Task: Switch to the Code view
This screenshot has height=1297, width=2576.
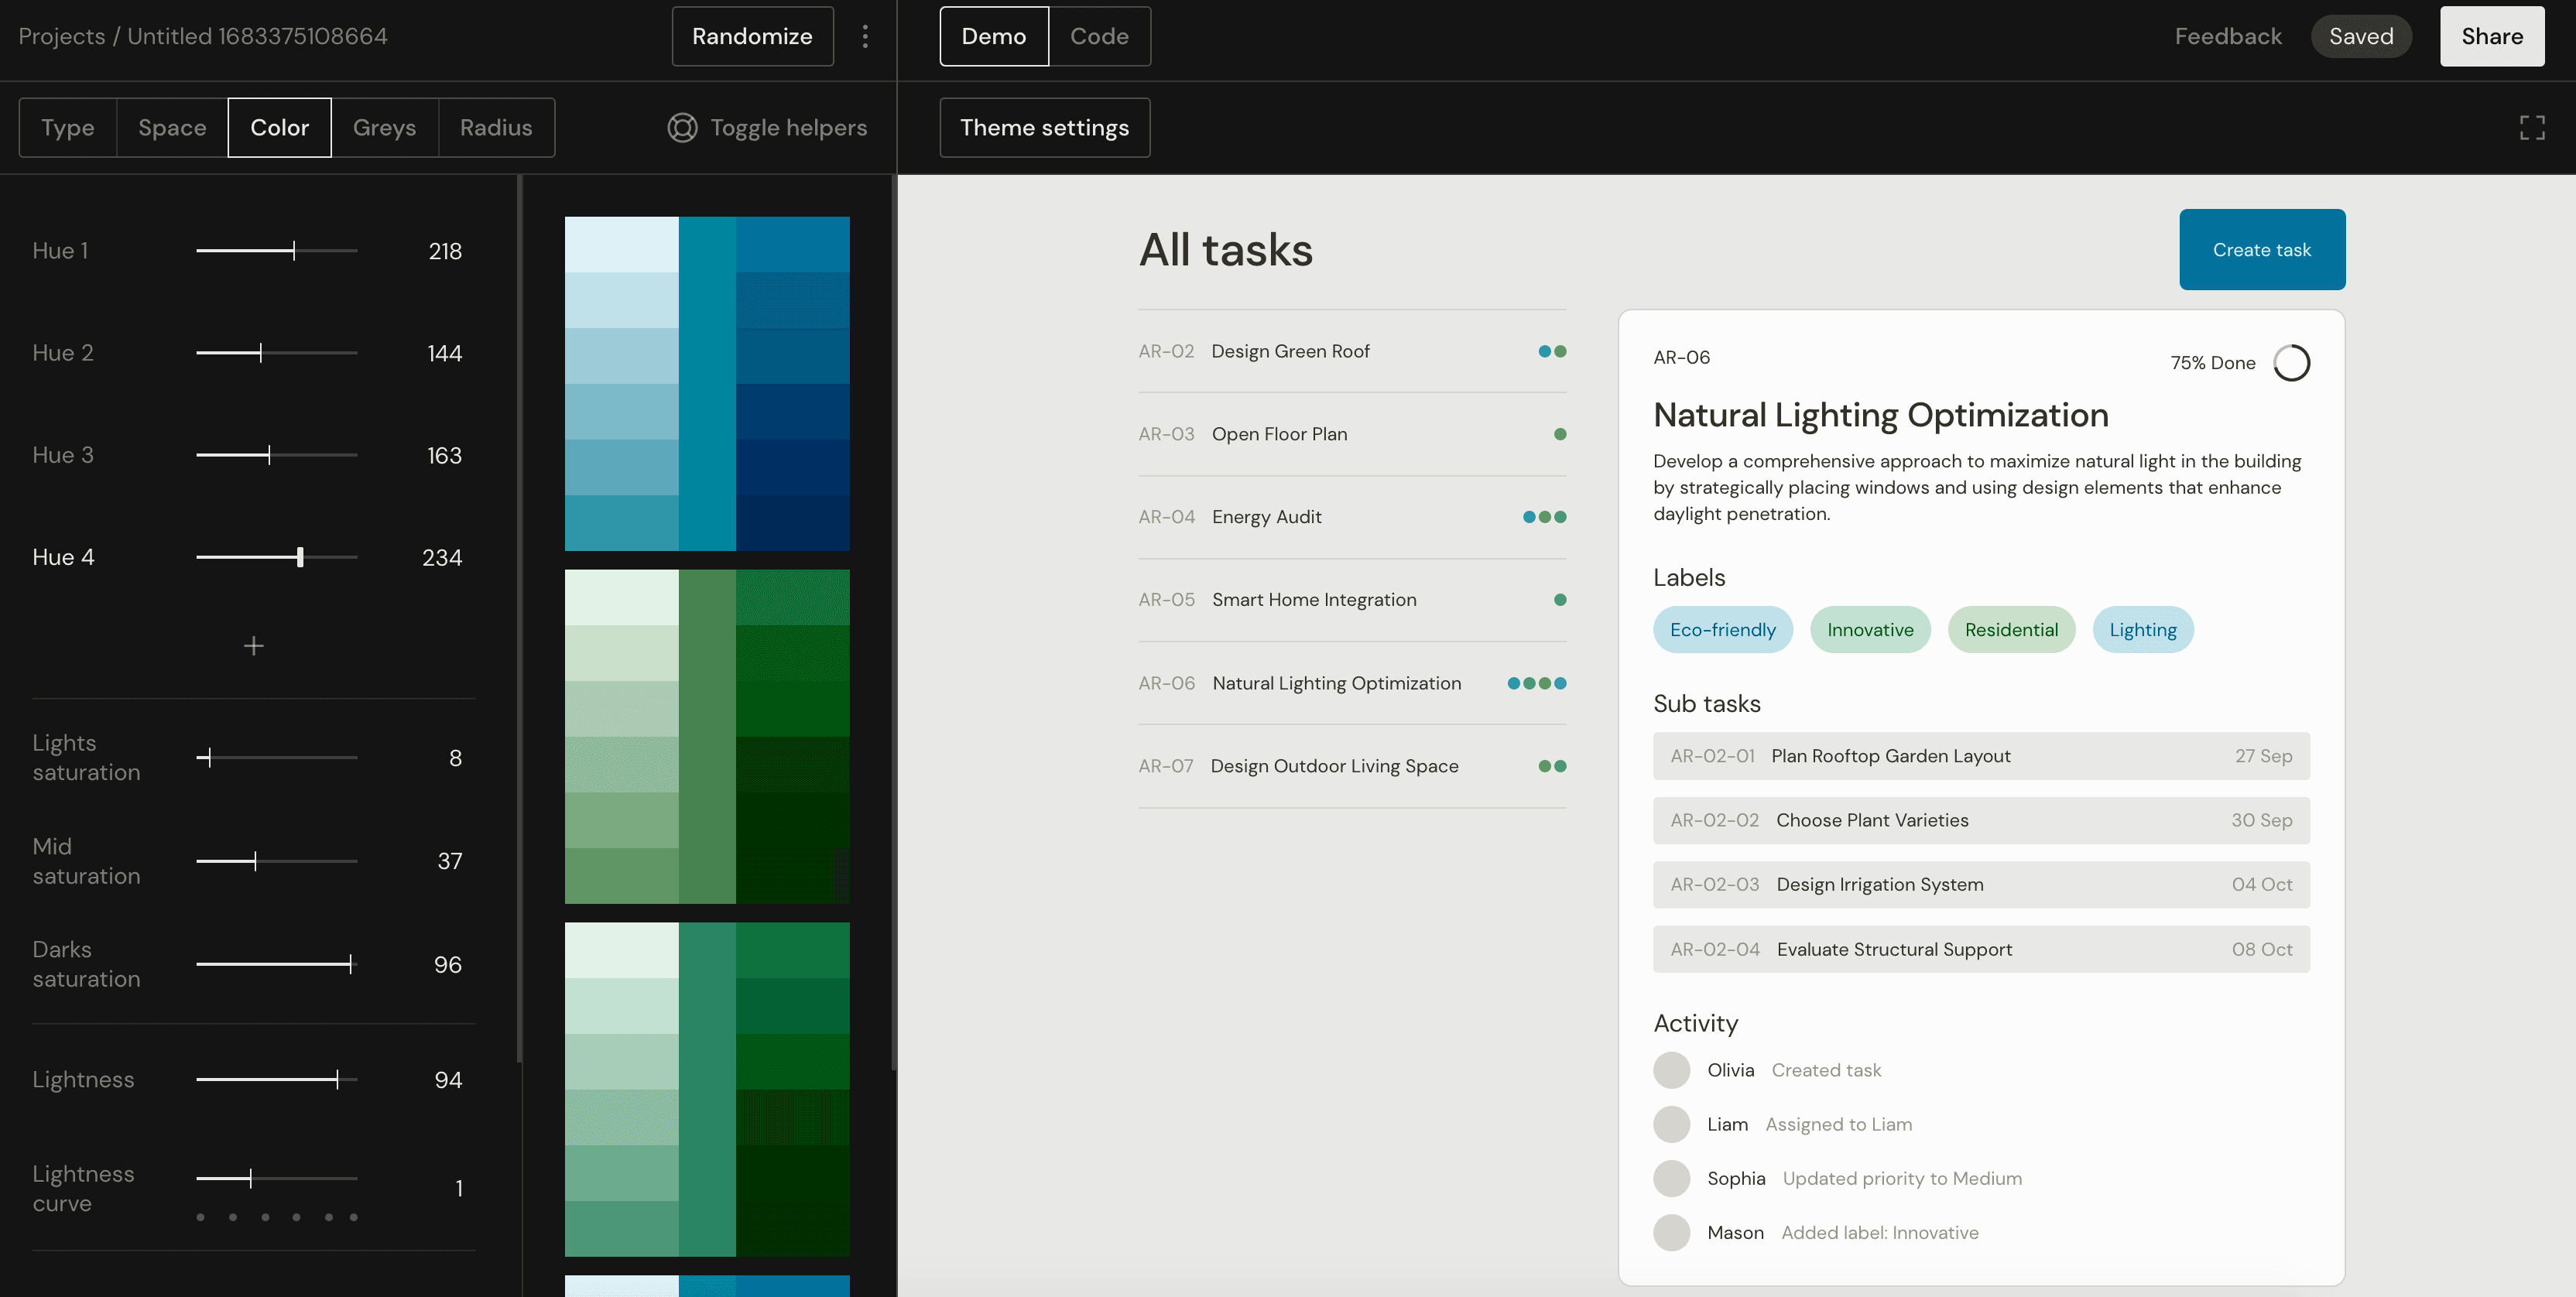Action: 1099,36
